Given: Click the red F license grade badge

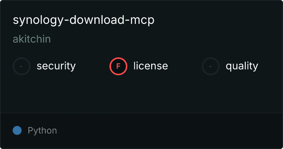Looking at the screenshot, I should [x=118, y=66].
